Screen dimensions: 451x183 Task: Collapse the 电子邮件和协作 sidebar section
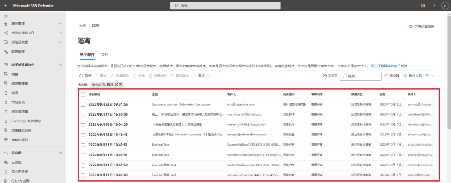pos(60,64)
